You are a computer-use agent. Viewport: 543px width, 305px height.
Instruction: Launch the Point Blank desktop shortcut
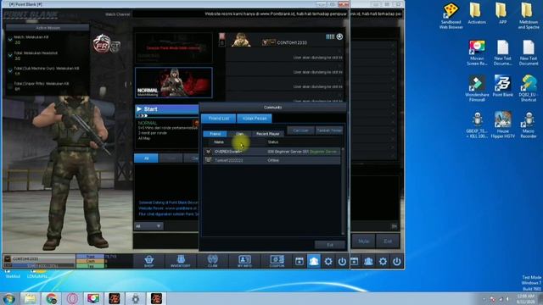point(502,86)
